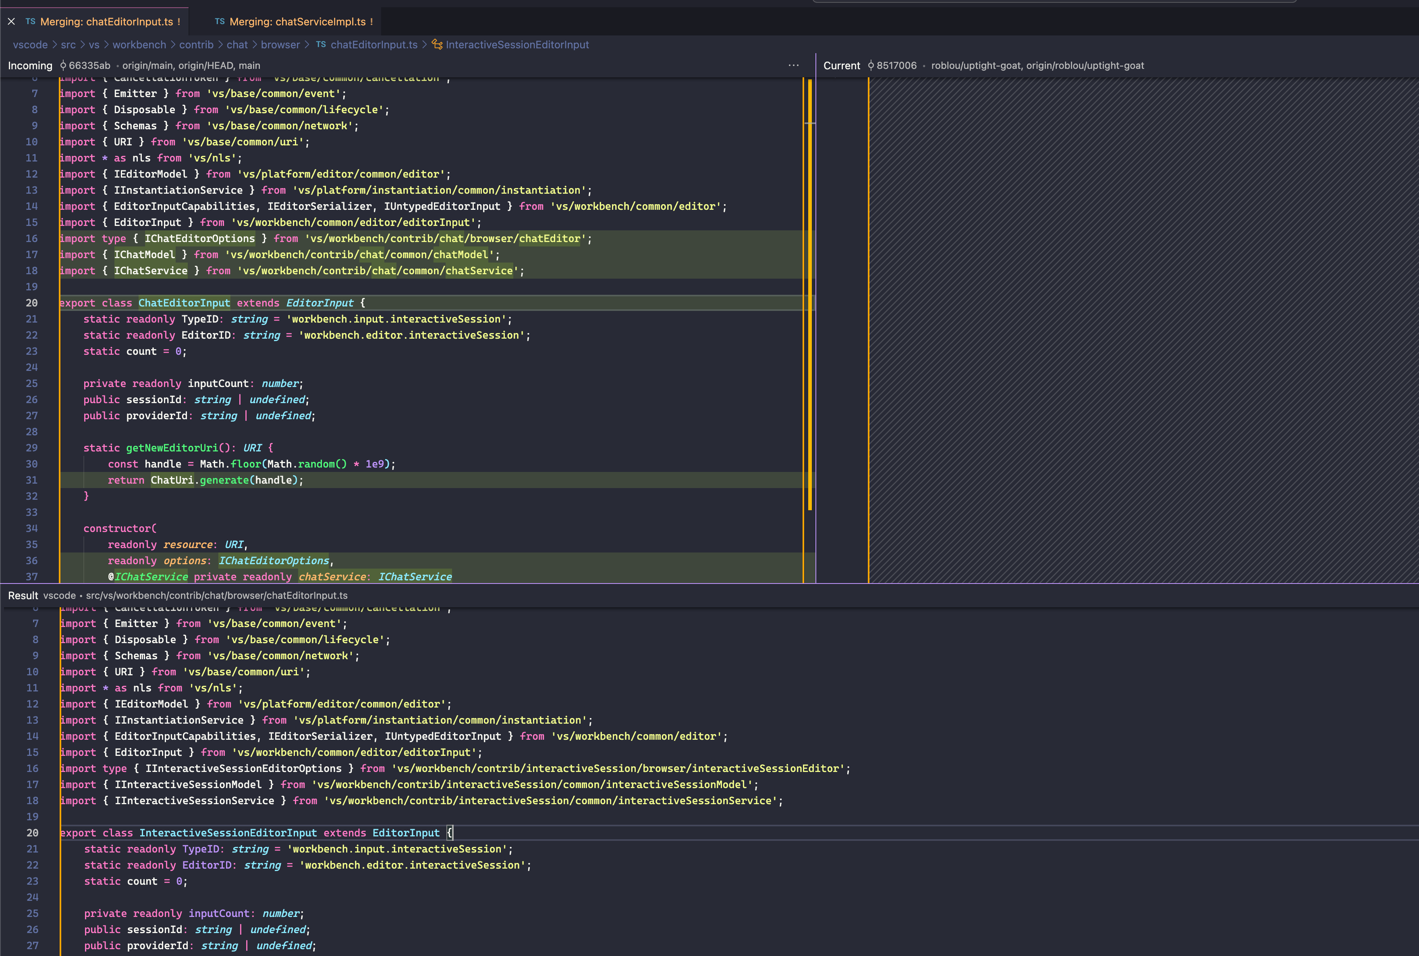Image resolution: width=1419 pixels, height=956 pixels.
Task: Open the workbench breadcrumb dropdown
Action: tap(139, 45)
